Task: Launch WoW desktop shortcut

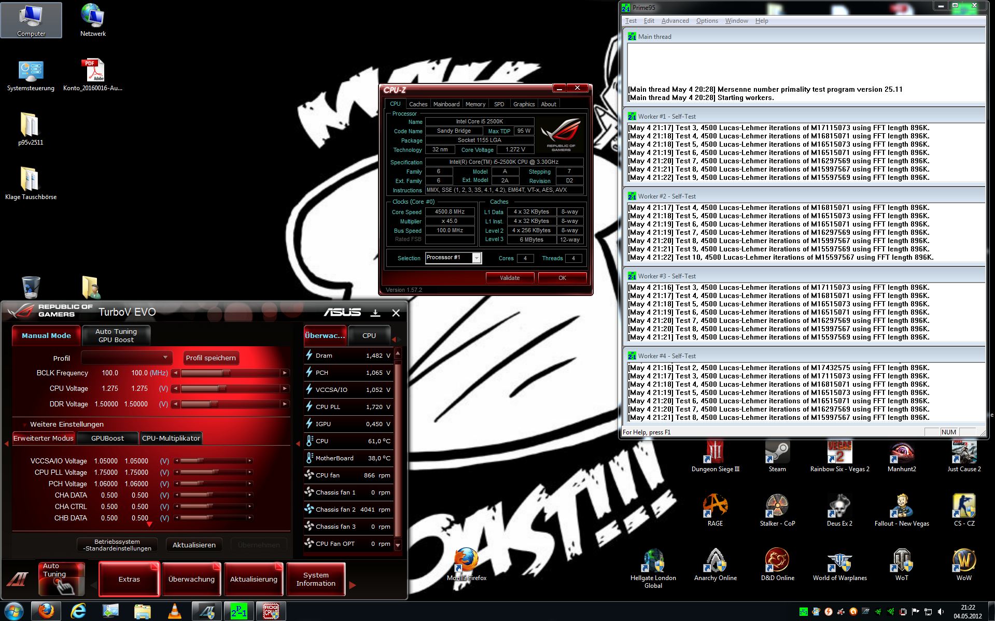Action: coord(964,565)
